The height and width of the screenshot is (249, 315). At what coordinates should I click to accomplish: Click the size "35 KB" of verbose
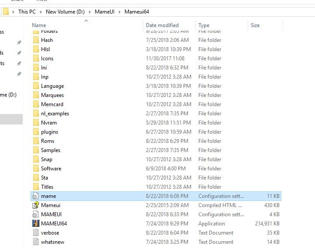tap(273, 233)
